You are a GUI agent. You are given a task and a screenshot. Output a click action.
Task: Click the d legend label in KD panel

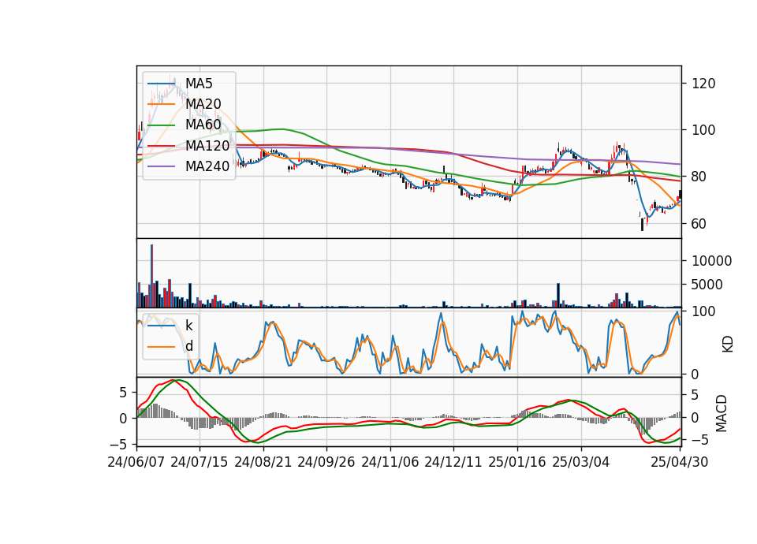coord(189,347)
